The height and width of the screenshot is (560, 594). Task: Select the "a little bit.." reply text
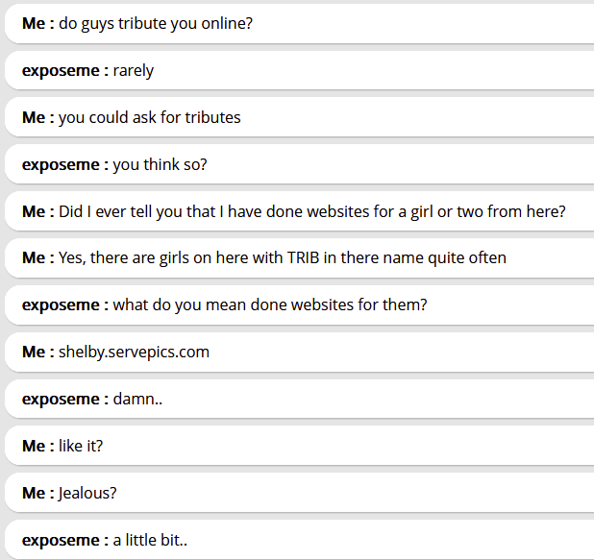tap(150, 540)
